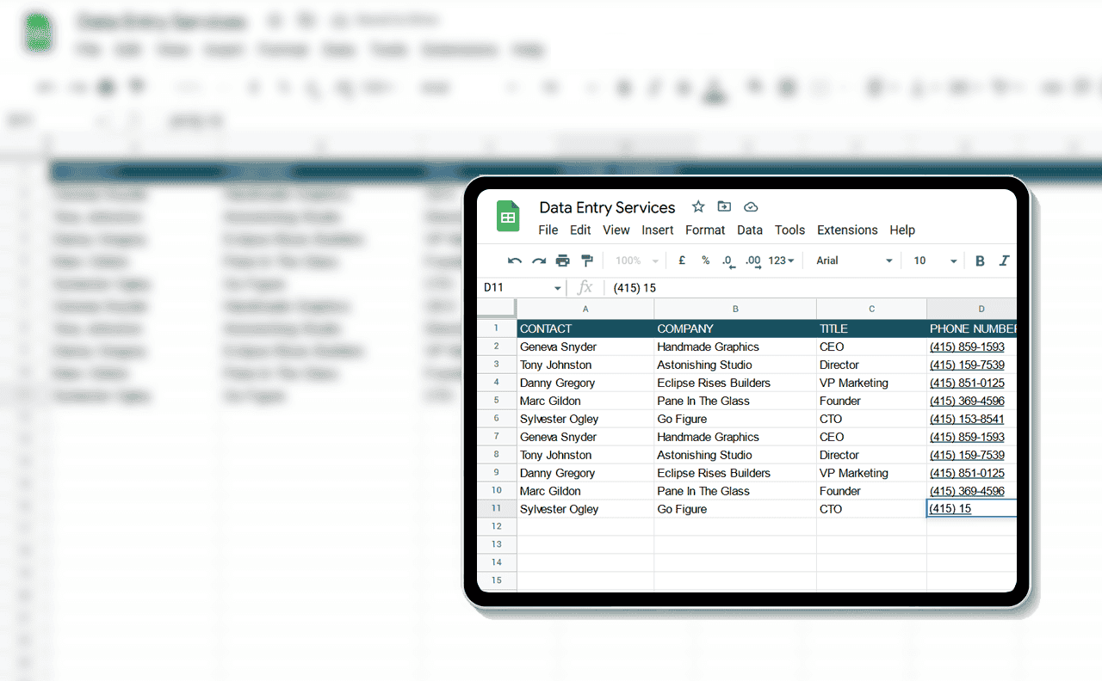Image resolution: width=1102 pixels, height=681 pixels.
Task: Open the Extensions menu
Action: 847,230
